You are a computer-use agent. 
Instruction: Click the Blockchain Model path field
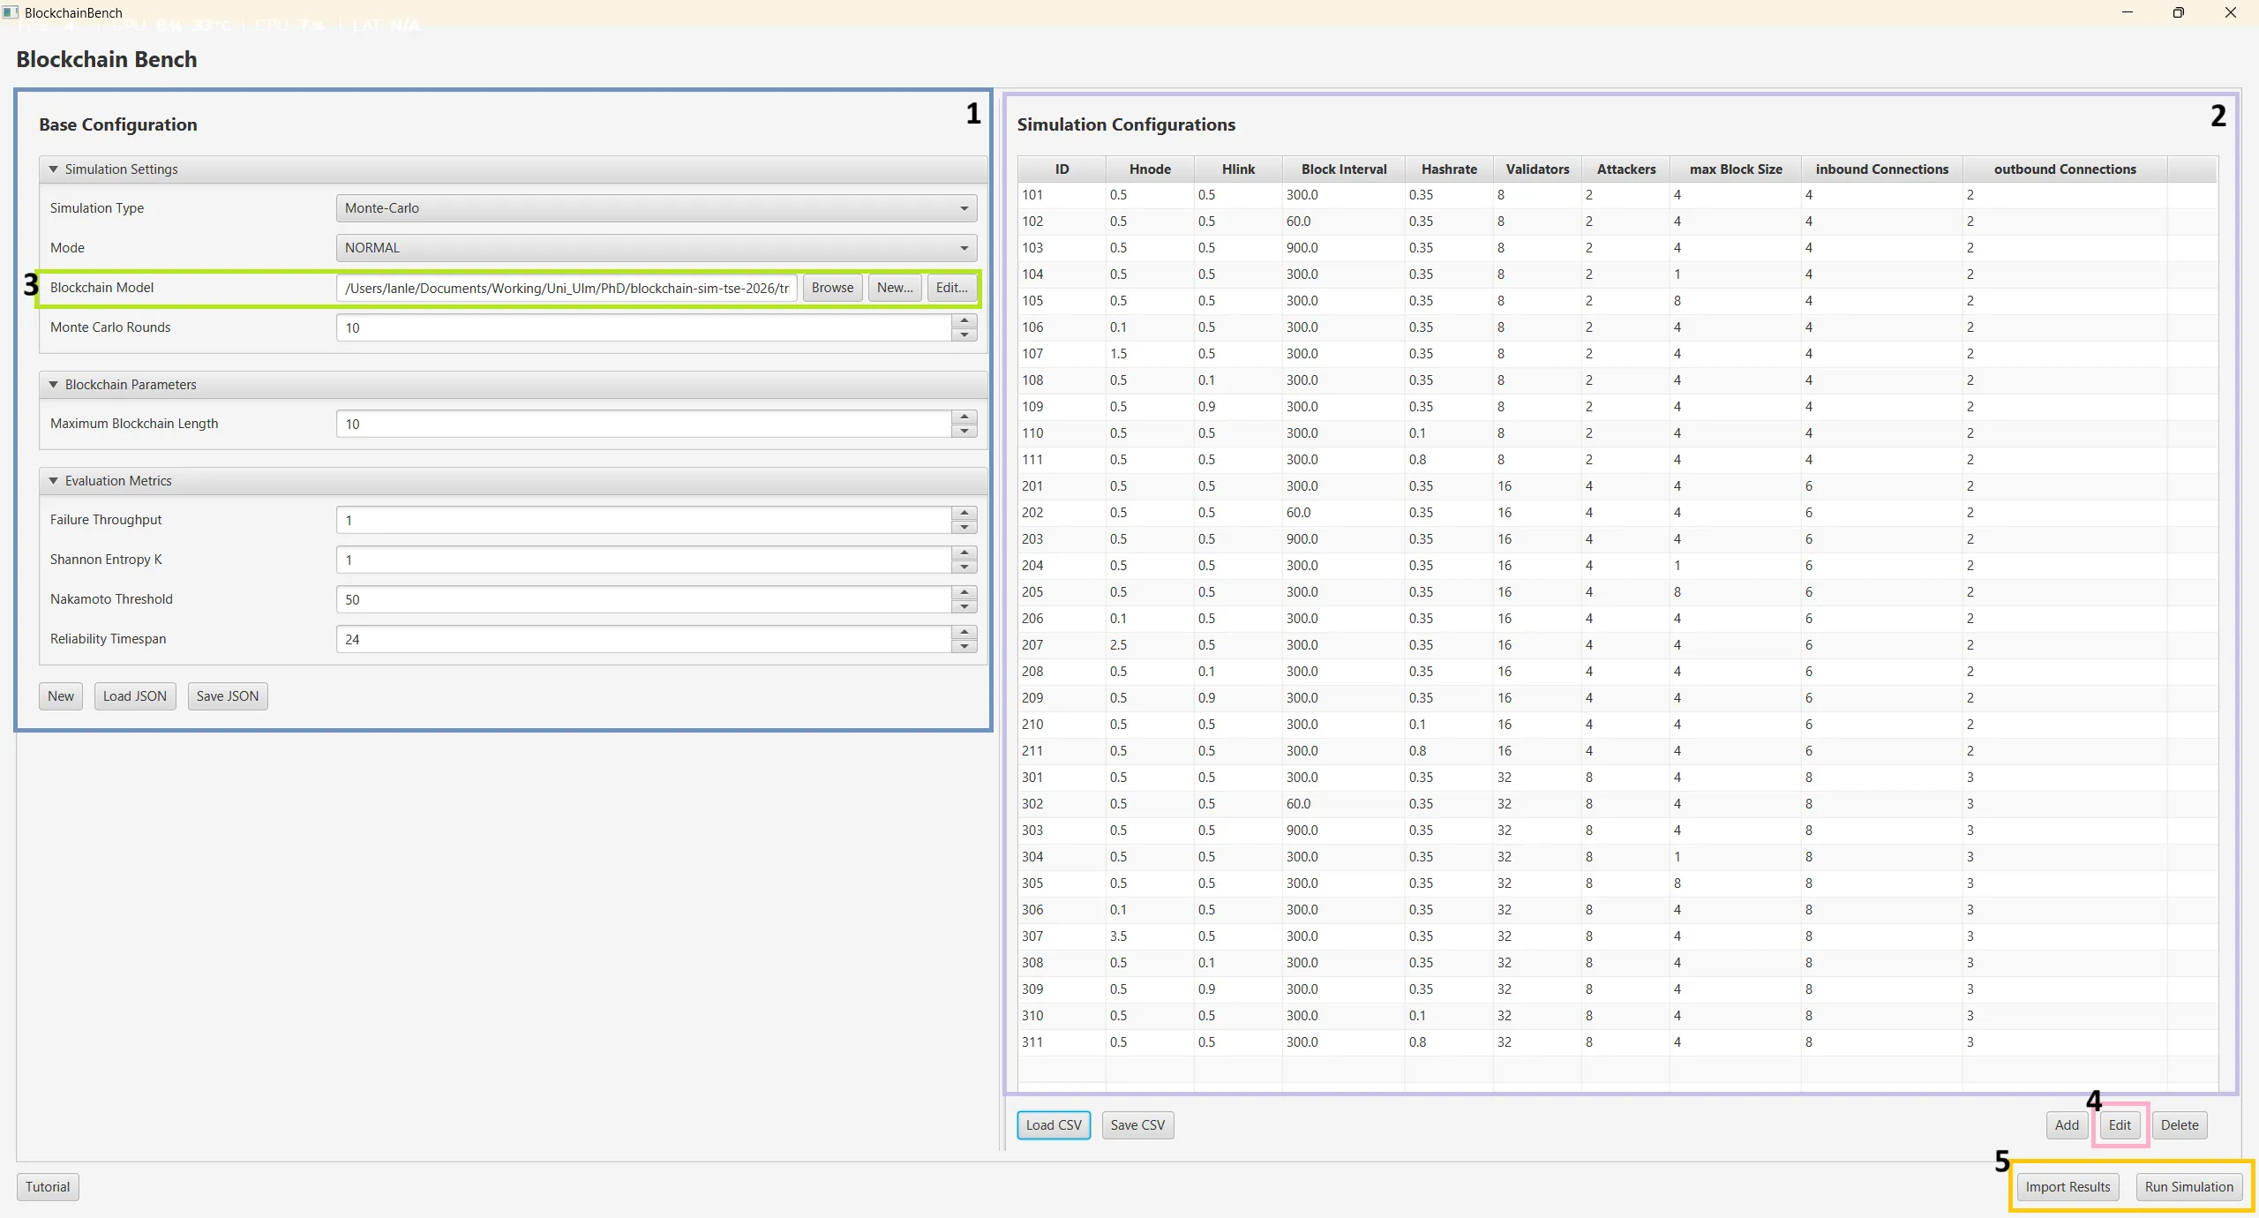coord(567,288)
